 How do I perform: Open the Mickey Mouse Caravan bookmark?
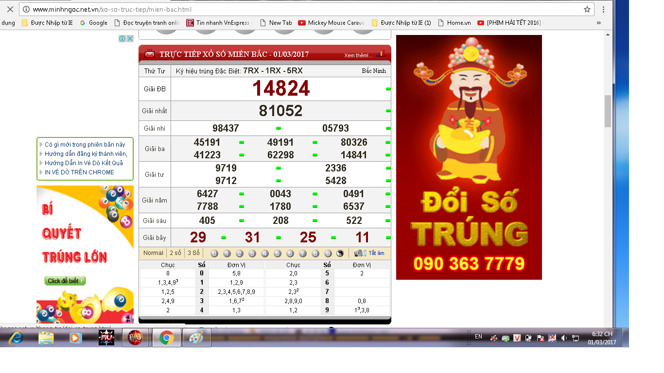click(x=331, y=23)
